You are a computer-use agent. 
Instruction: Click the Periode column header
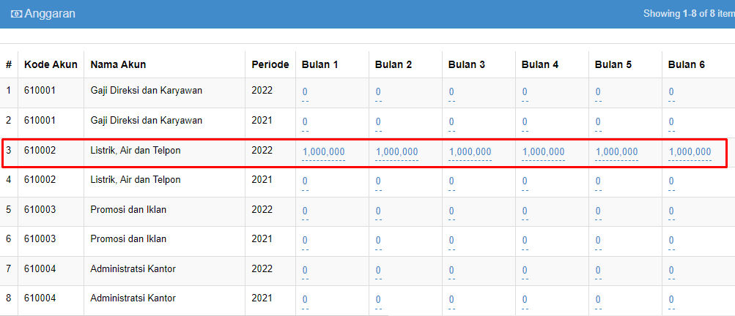pyautogui.click(x=270, y=64)
